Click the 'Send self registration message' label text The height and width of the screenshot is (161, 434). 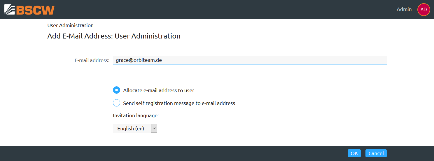pyautogui.click(x=179, y=103)
